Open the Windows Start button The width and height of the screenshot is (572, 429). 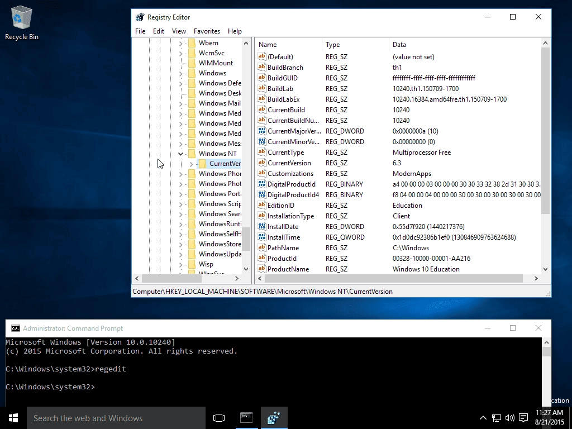tap(13, 418)
